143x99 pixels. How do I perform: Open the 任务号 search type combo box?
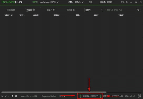[x=94, y=10]
